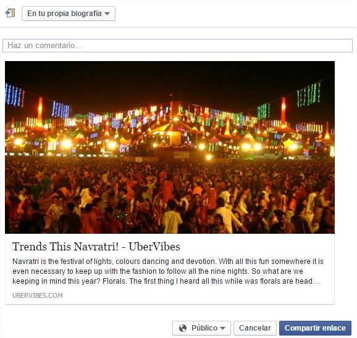Click the arrow next to 'En tu propia biografía'
This screenshot has height=338, width=357.
pyautogui.click(x=107, y=14)
